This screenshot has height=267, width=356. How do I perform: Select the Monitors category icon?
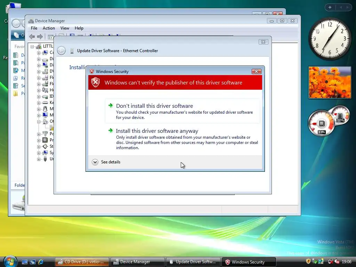[x=45, y=115]
